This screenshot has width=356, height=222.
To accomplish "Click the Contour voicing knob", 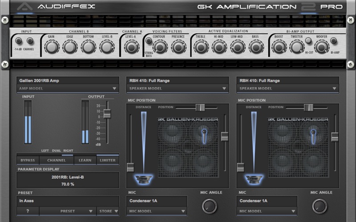I will pos(160,47).
